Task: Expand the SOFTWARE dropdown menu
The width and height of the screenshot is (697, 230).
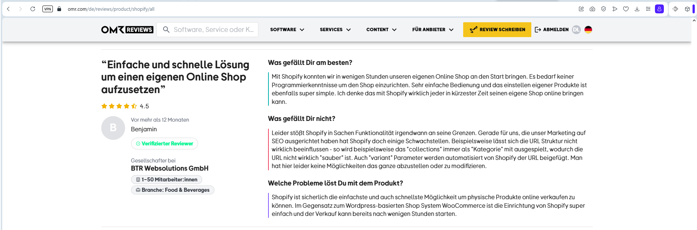Action: pos(287,30)
